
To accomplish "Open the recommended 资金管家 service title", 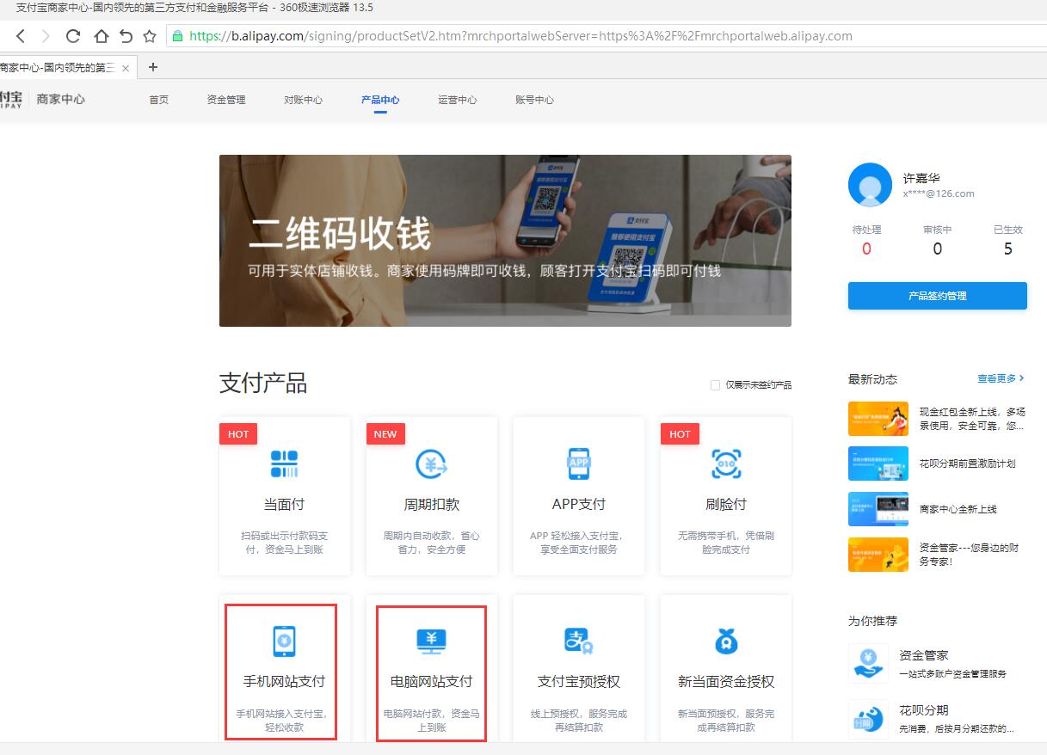I will click(924, 655).
